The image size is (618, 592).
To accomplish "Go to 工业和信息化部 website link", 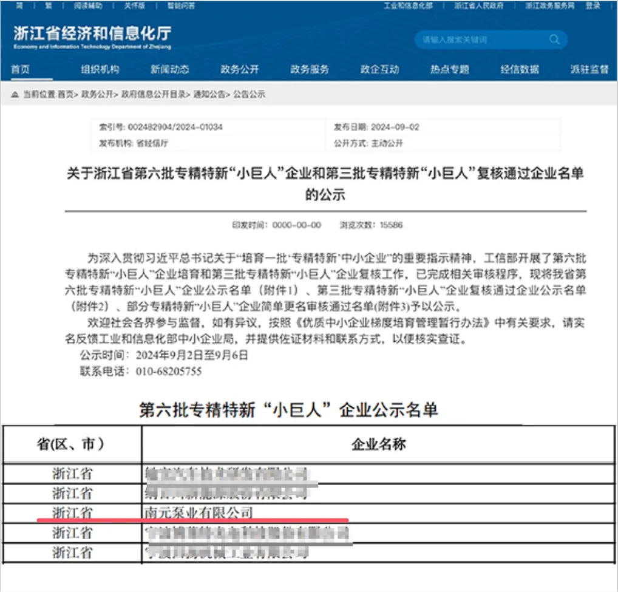I will coord(409,5).
